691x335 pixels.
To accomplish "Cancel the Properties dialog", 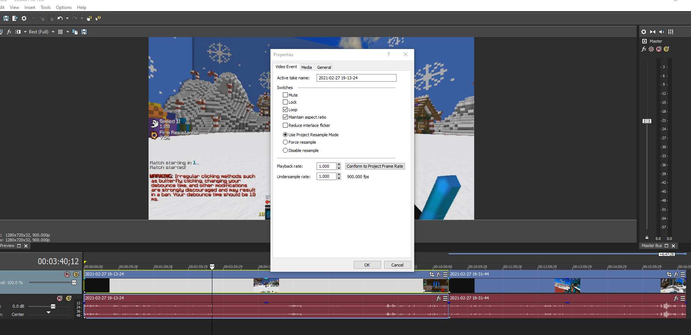I will click(x=397, y=265).
